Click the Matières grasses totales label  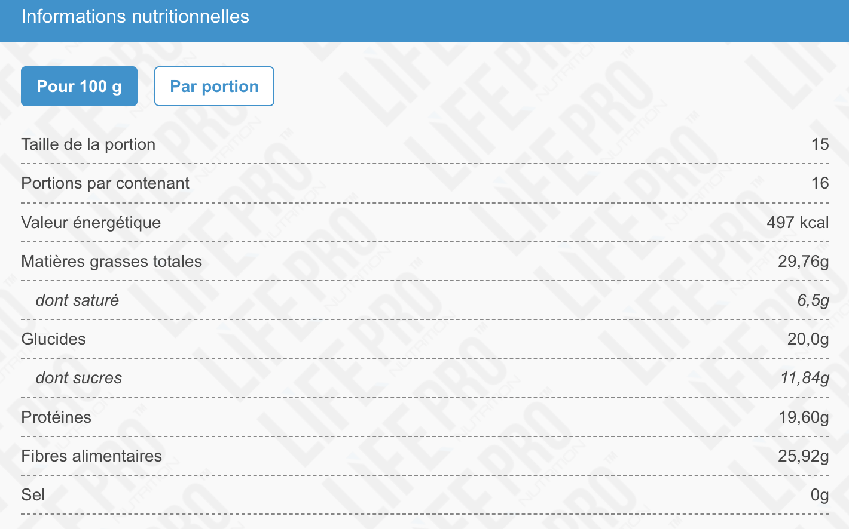111,262
